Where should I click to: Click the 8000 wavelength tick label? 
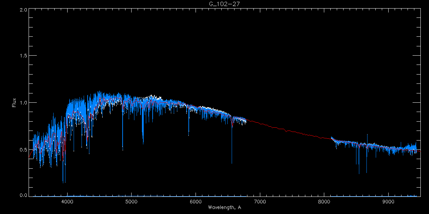(x=324, y=202)
